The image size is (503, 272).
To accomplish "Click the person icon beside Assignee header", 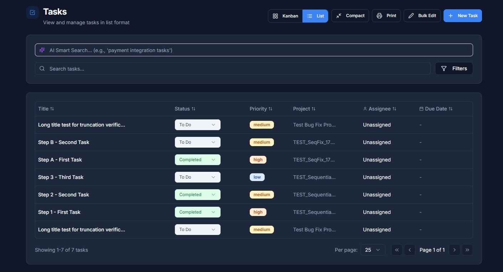I will point(365,109).
